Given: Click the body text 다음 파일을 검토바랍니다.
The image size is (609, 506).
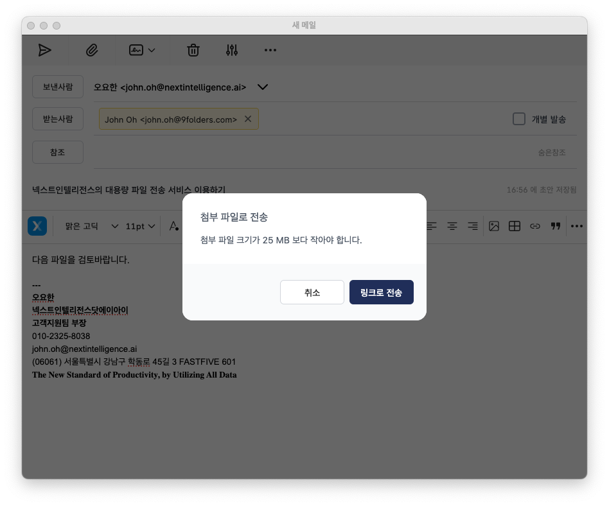Looking at the screenshot, I should [80, 259].
